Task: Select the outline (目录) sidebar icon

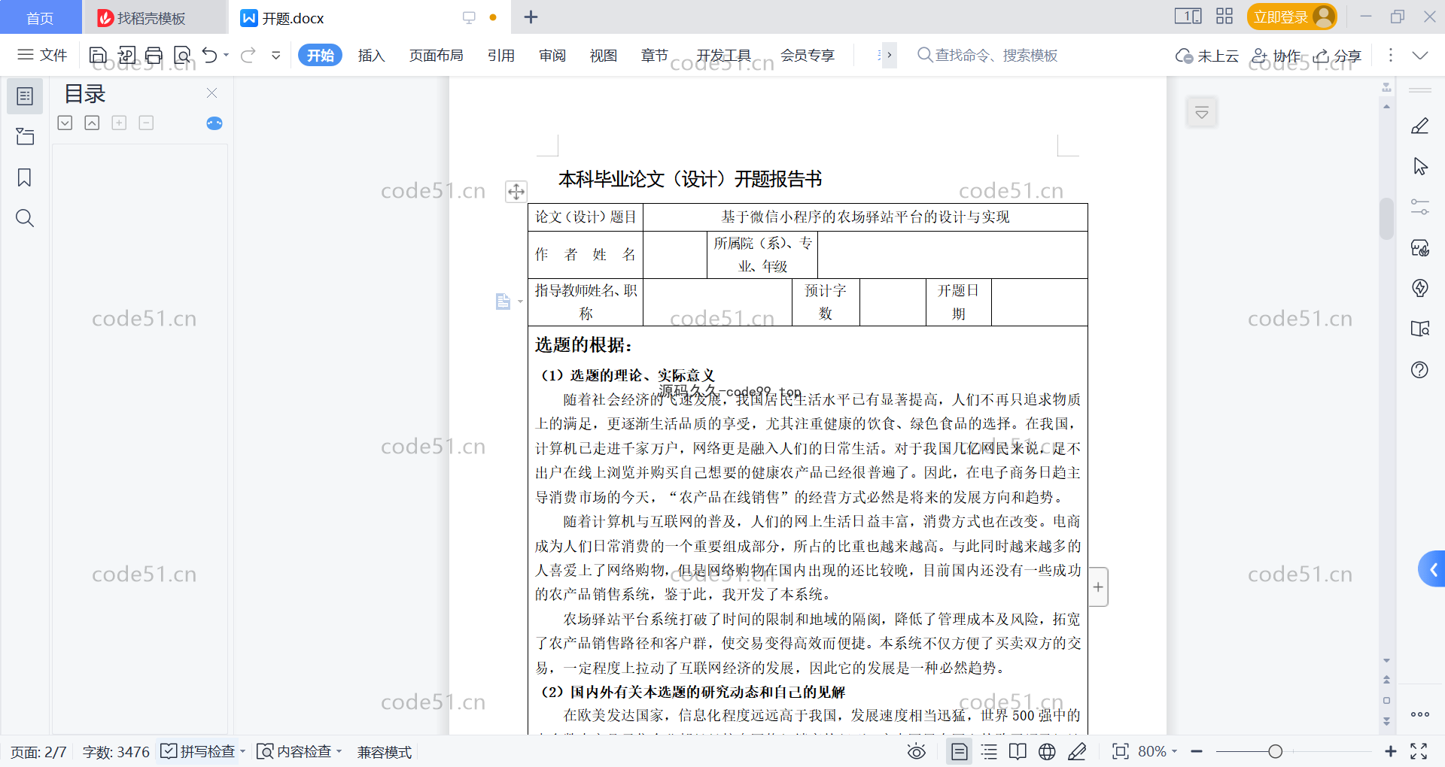Action: 25,96
